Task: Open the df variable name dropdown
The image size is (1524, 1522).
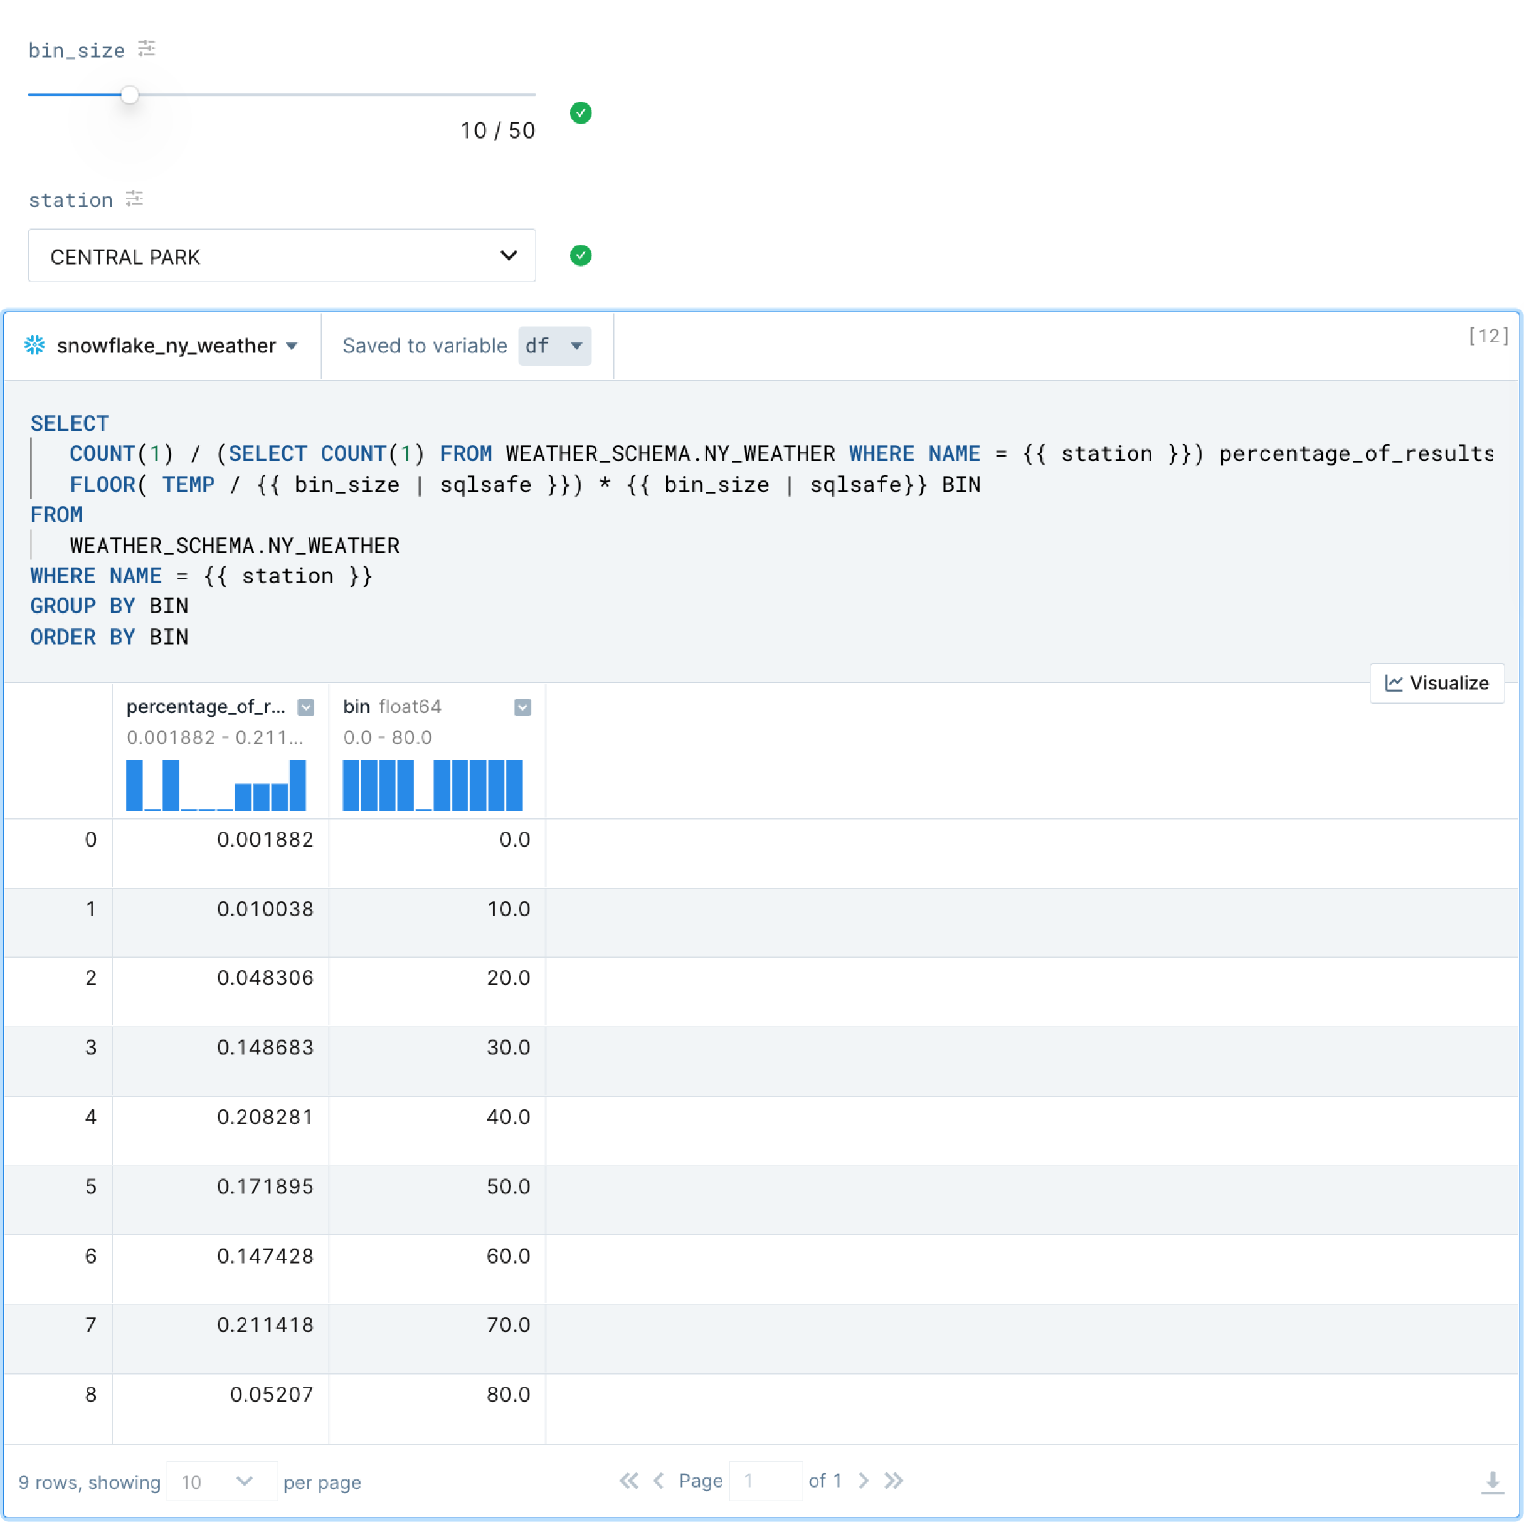Action: pyautogui.click(x=554, y=346)
